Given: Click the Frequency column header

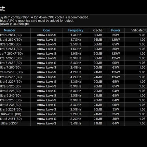Looking at the screenshot, I should 76,30.
